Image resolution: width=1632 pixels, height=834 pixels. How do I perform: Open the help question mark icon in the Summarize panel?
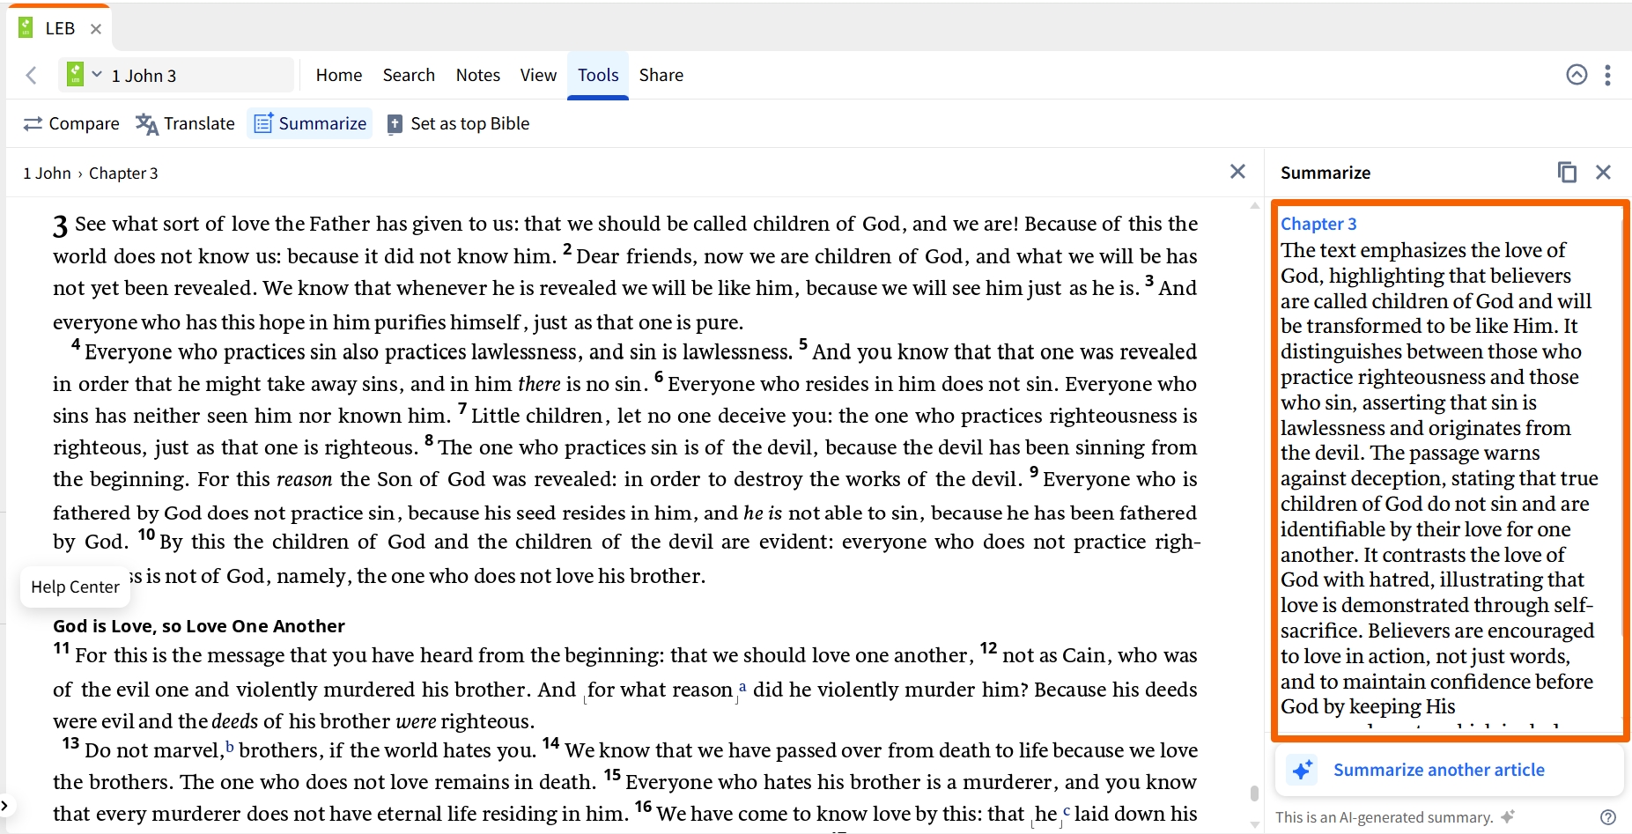(1608, 817)
